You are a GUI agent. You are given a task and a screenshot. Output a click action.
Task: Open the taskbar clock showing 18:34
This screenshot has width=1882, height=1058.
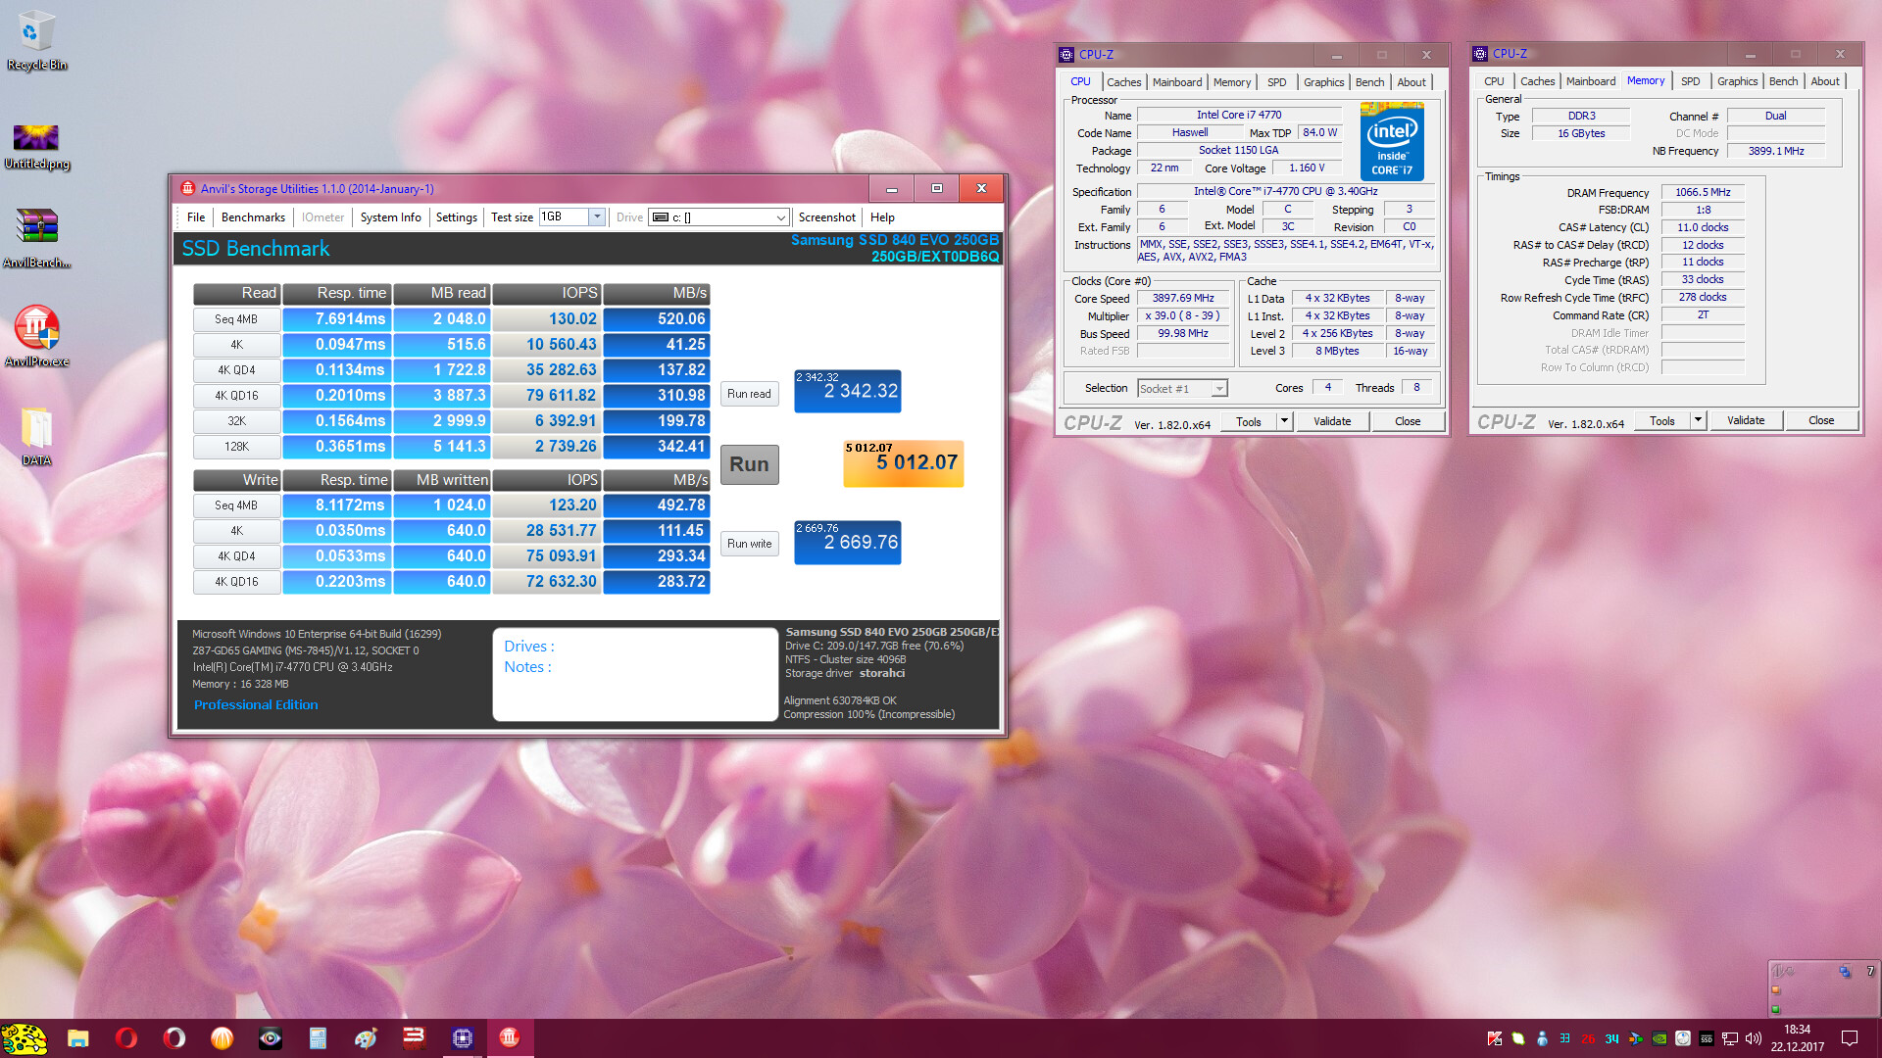(1798, 1038)
